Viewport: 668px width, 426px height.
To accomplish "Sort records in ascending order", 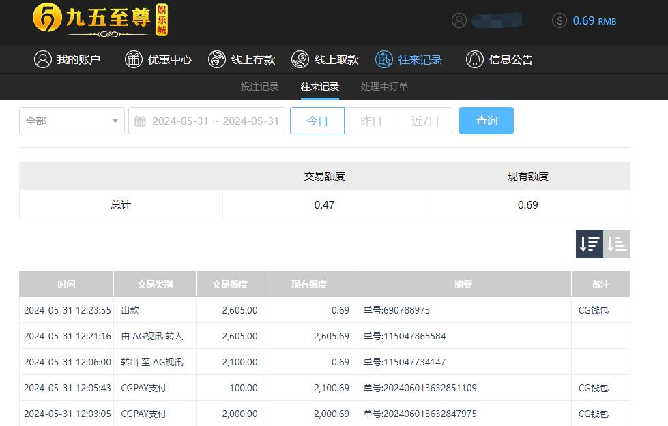I will [x=617, y=243].
